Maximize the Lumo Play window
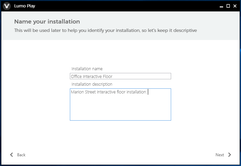241x166 pixels. pos(228,6)
